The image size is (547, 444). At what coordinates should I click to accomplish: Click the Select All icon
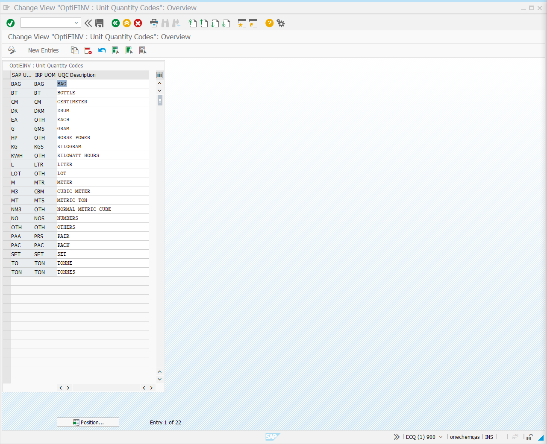point(115,50)
